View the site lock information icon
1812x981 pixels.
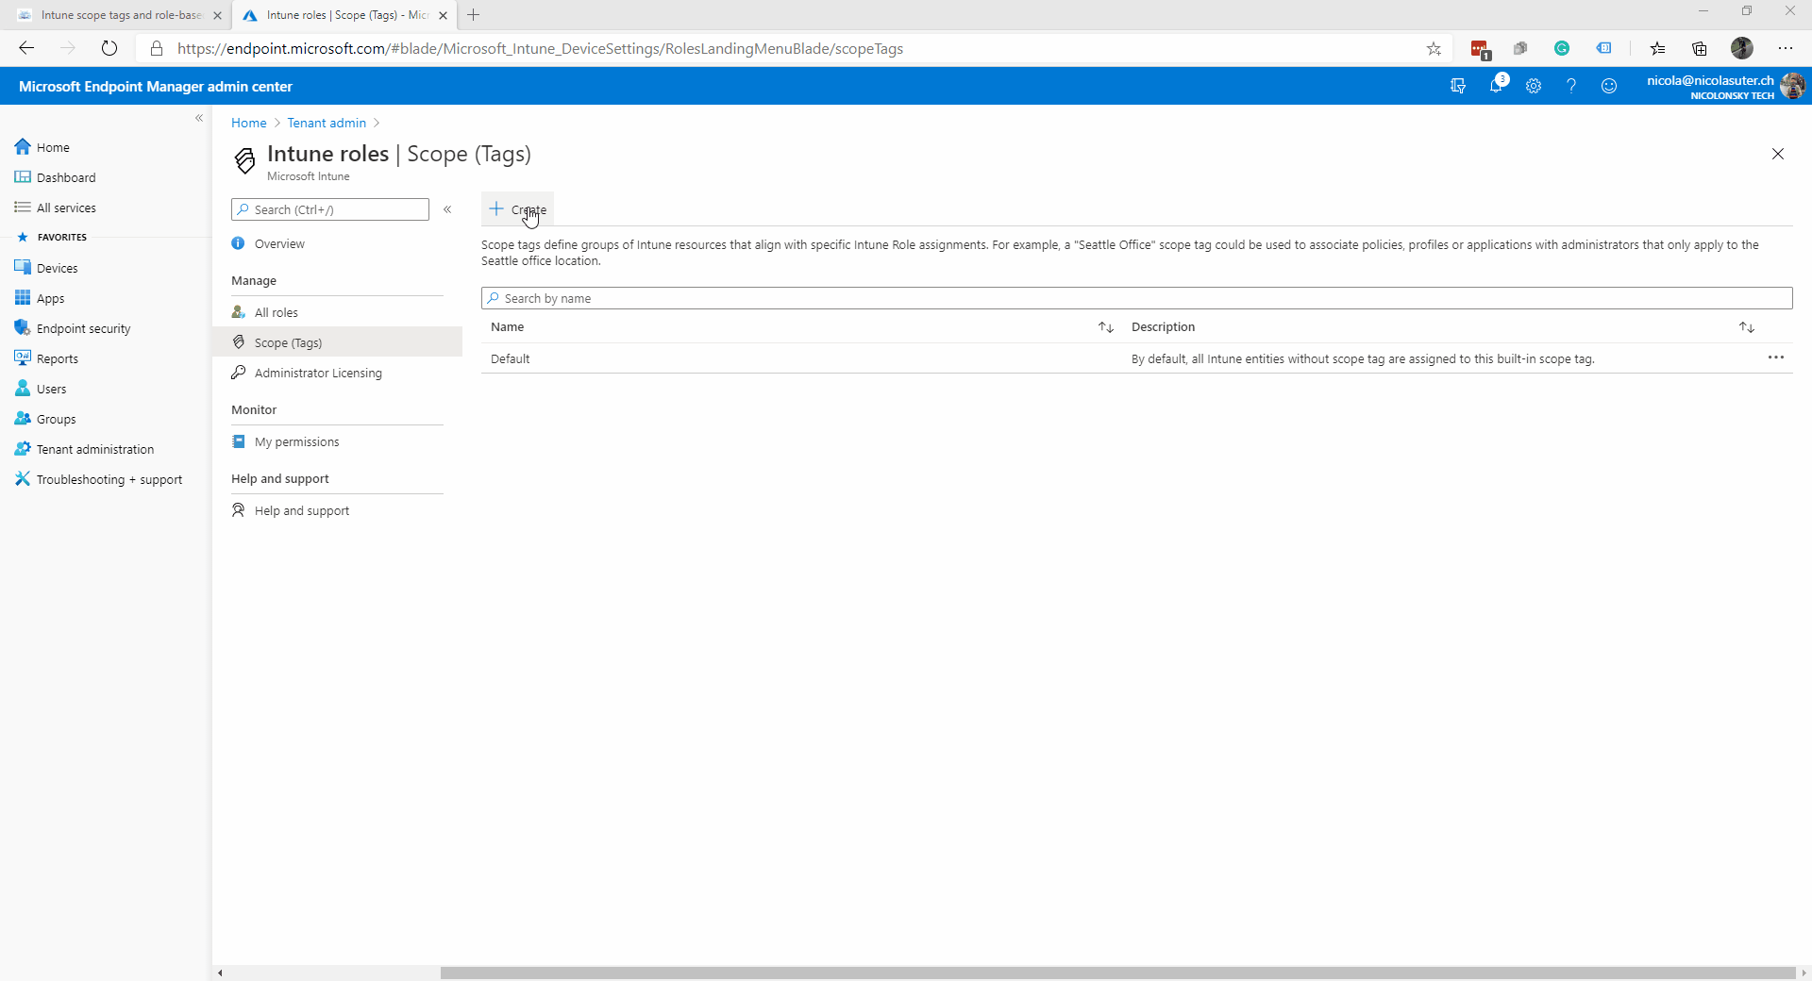[157, 48]
